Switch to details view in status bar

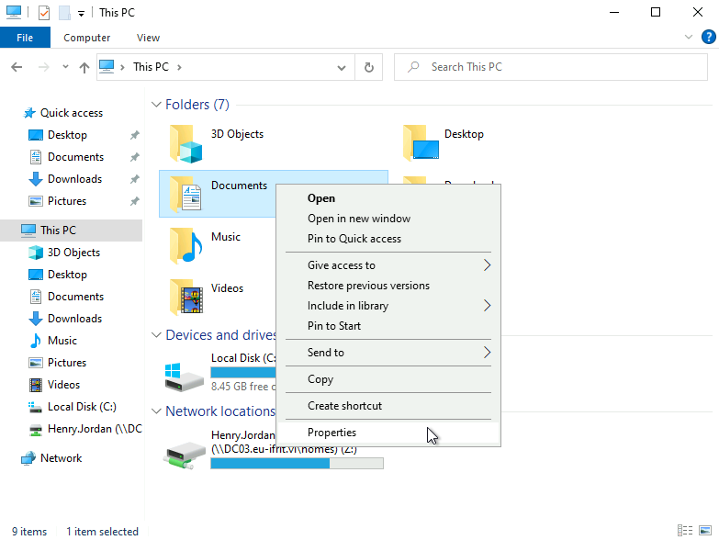685,531
